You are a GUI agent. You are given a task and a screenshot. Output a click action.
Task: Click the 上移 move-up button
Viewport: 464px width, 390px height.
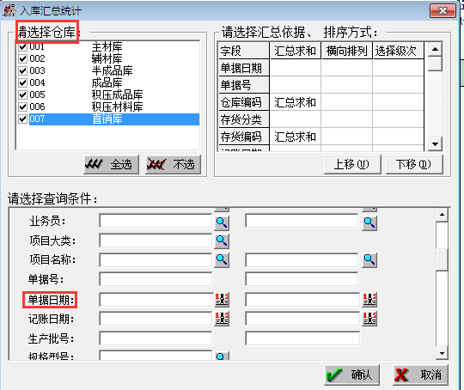pos(353,164)
